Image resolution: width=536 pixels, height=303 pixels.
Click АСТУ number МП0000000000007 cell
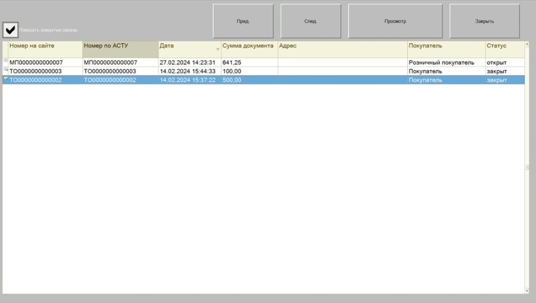click(120, 63)
